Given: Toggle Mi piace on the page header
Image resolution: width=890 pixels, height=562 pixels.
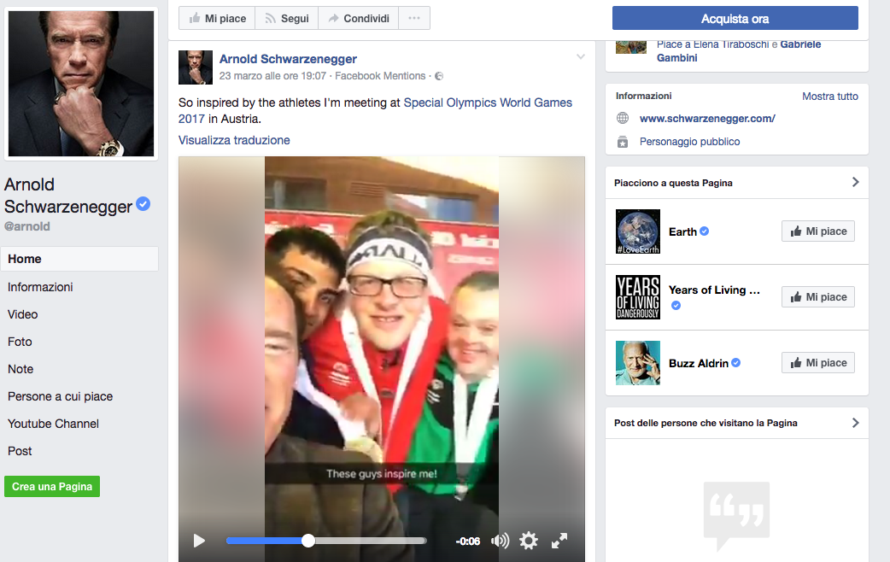Looking at the screenshot, I should 216,17.
